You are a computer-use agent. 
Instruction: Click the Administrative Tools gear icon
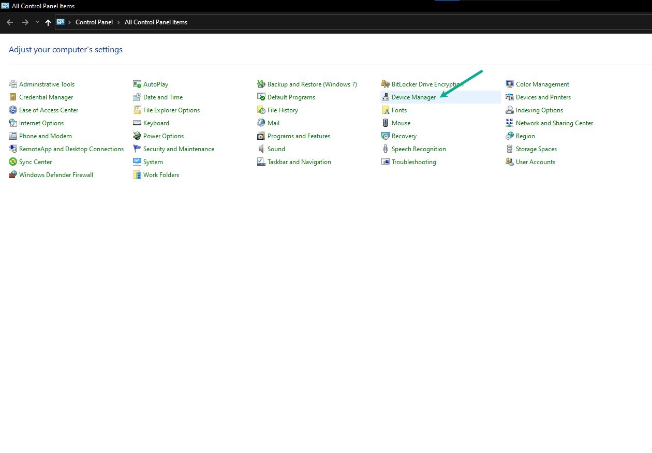tap(13, 84)
